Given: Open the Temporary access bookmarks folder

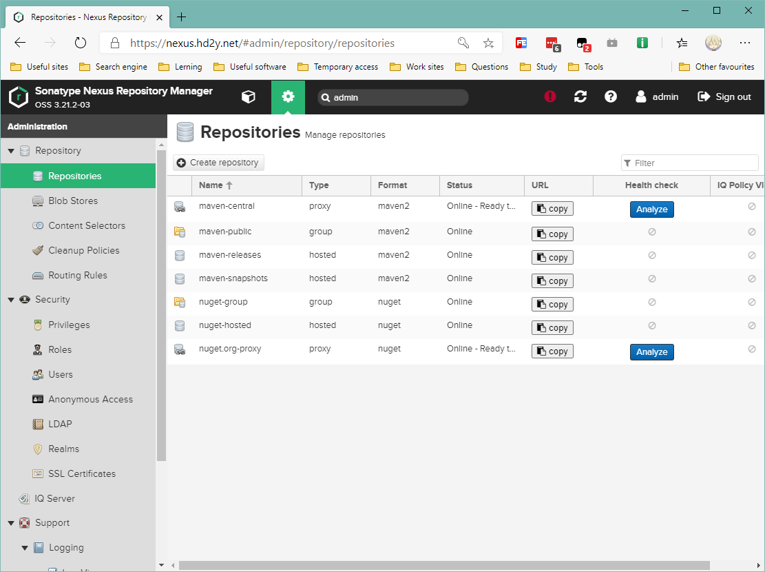Looking at the screenshot, I should (337, 66).
